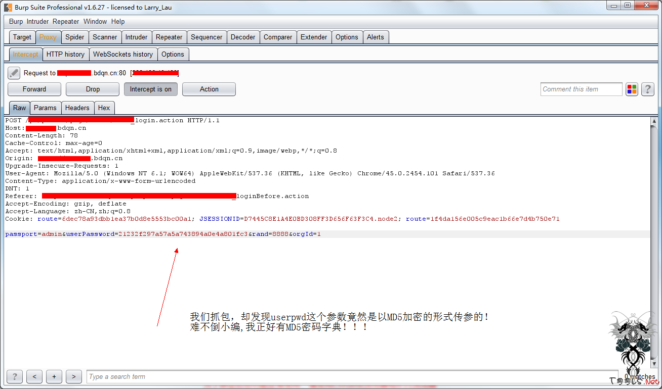Switch to the Sequencer tab
This screenshot has width=662, height=389.
(206, 37)
